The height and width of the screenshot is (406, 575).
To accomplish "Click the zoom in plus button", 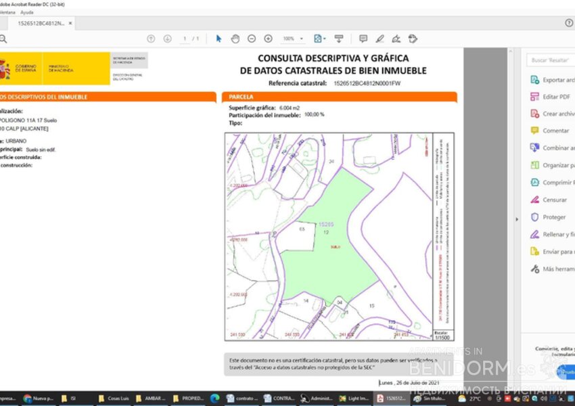I will coord(268,39).
